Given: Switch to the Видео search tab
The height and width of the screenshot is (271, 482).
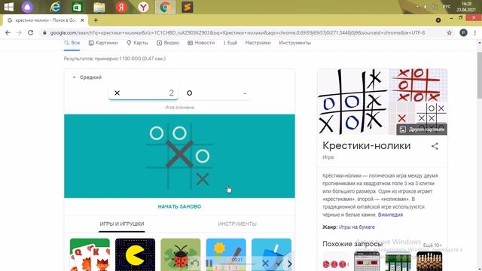Looking at the screenshot, I should (x=168, y=43).
